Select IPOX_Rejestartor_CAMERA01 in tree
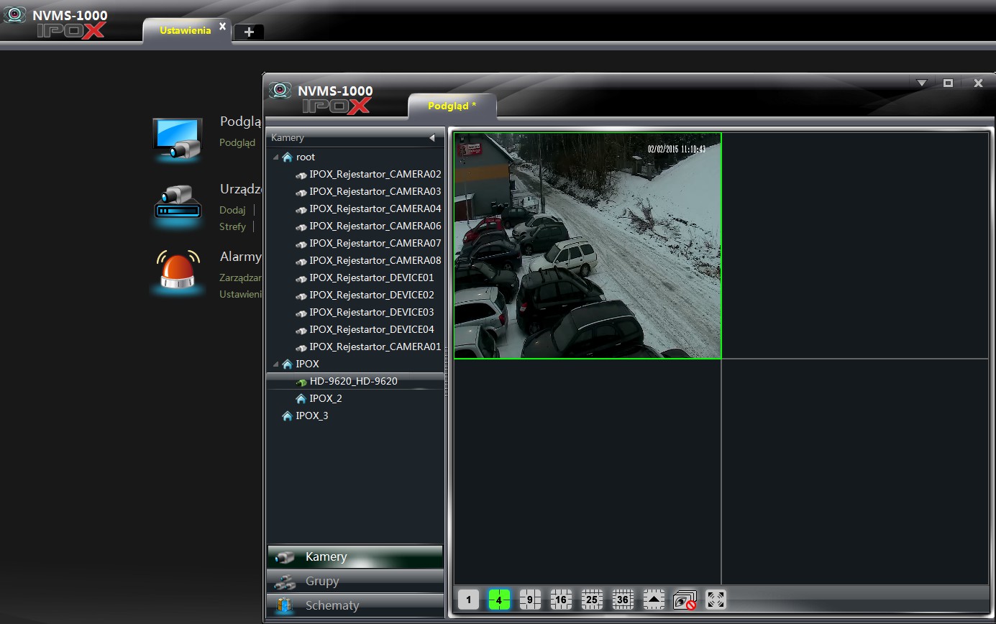The width and height of the screenshot is (996, 624). pos(375,347)
